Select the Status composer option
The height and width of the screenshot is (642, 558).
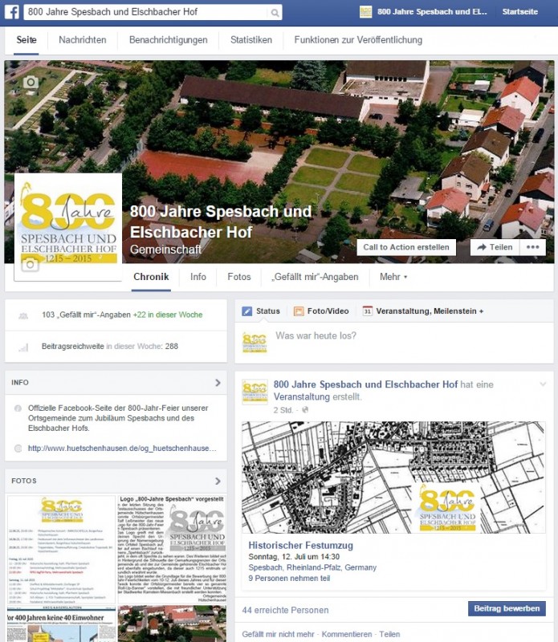(x=261, y=311)
